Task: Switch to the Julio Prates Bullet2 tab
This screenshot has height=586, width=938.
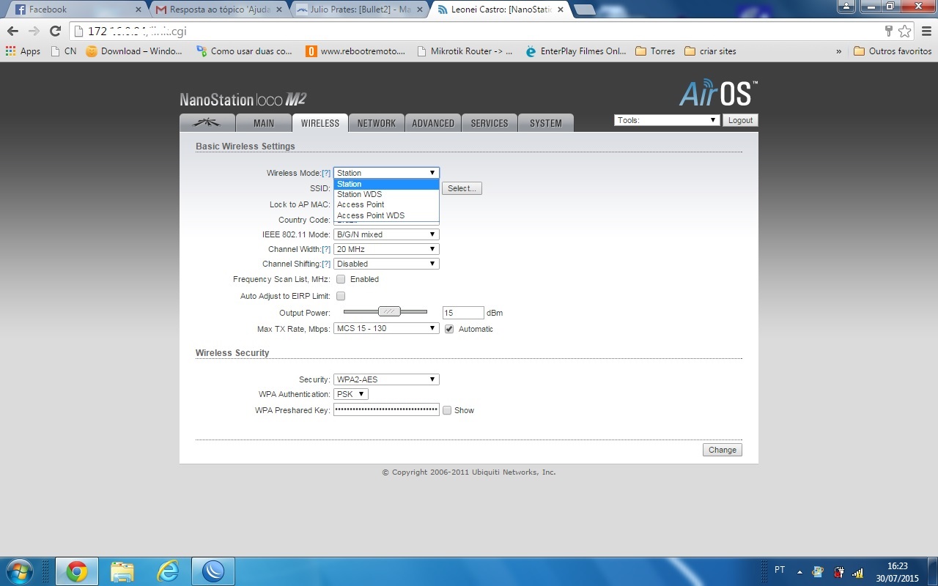Action: [359, 10]
